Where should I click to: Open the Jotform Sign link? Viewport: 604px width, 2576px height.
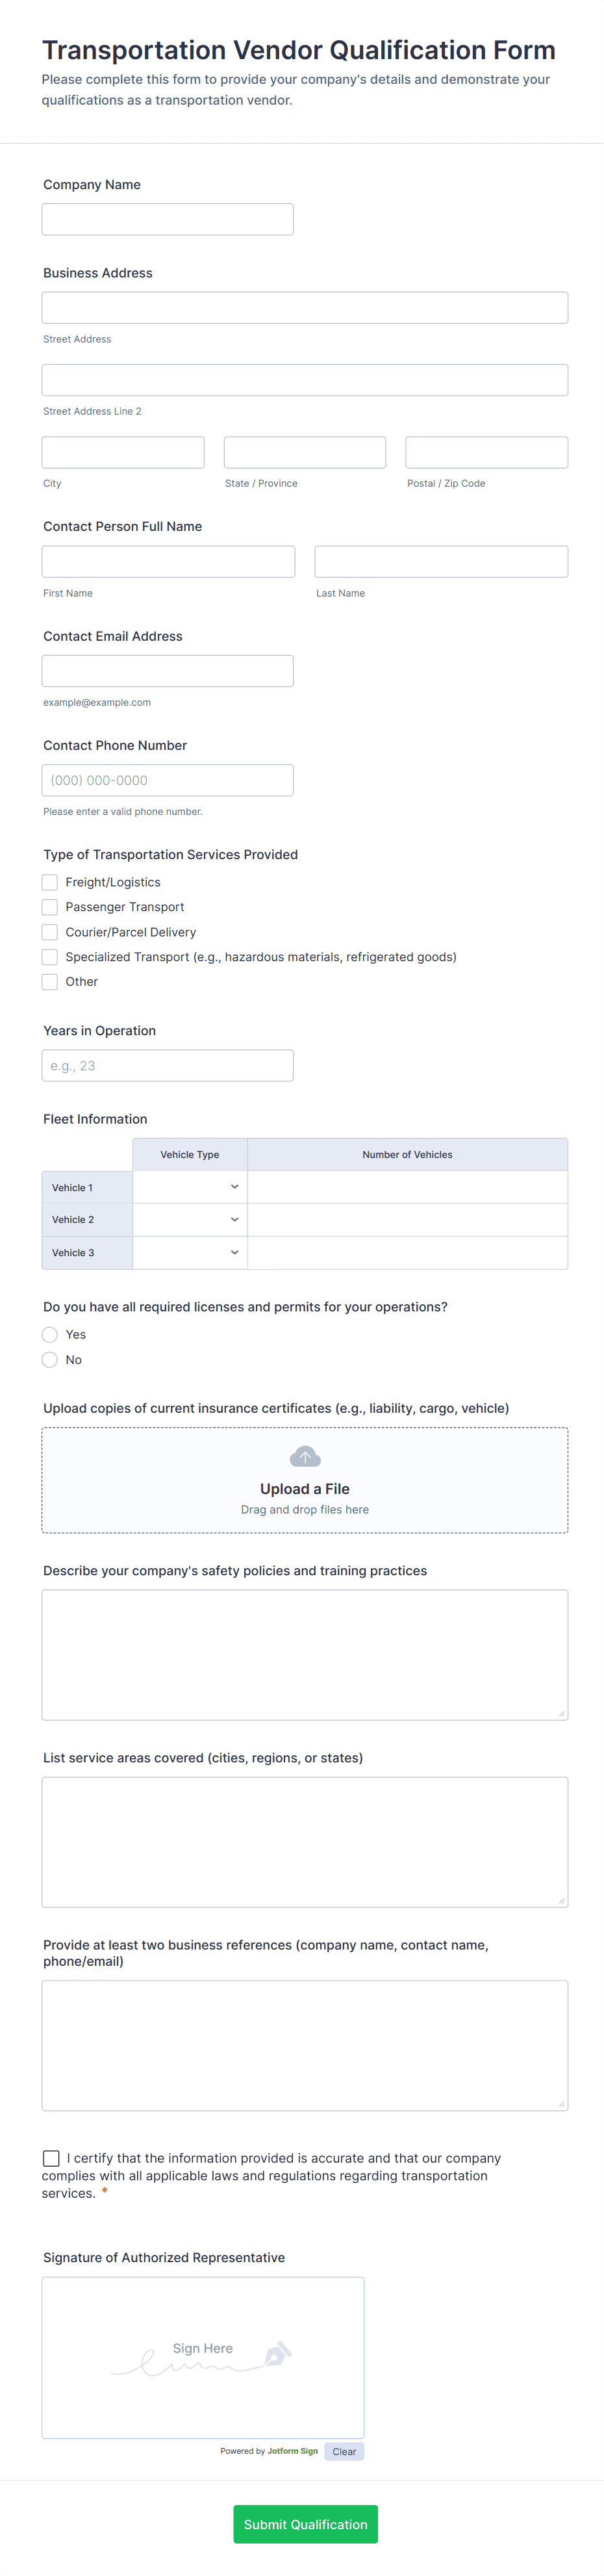click(x=292, y=2451)
